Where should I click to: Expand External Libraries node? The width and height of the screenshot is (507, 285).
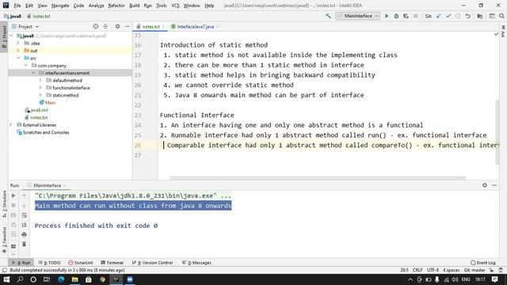click(10, 125)
